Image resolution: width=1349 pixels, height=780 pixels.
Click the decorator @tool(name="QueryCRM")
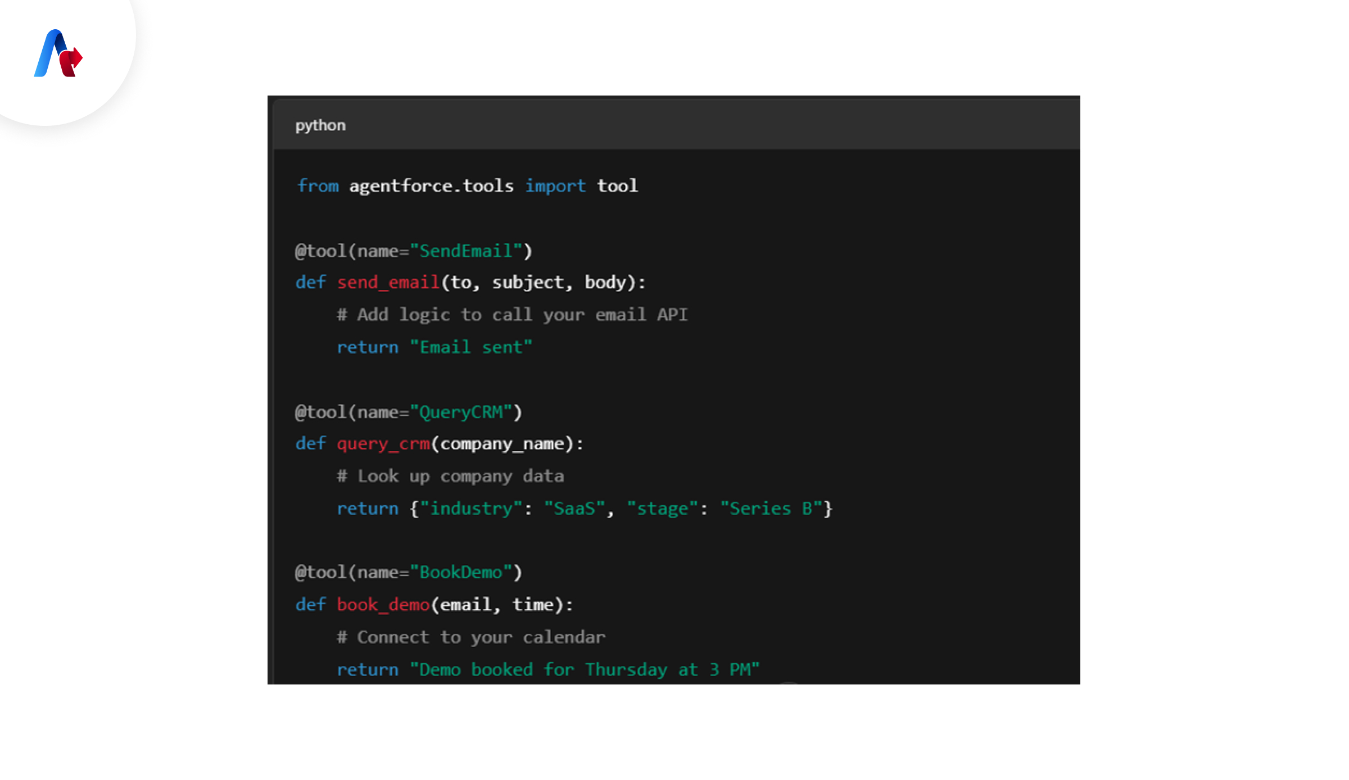tap(409, 412)
